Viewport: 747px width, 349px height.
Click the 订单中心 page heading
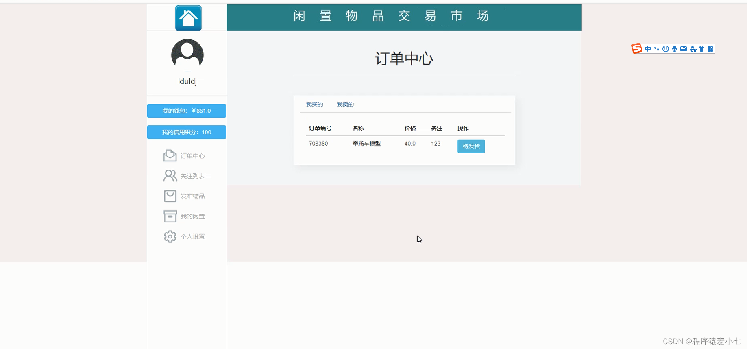(404, 59)
